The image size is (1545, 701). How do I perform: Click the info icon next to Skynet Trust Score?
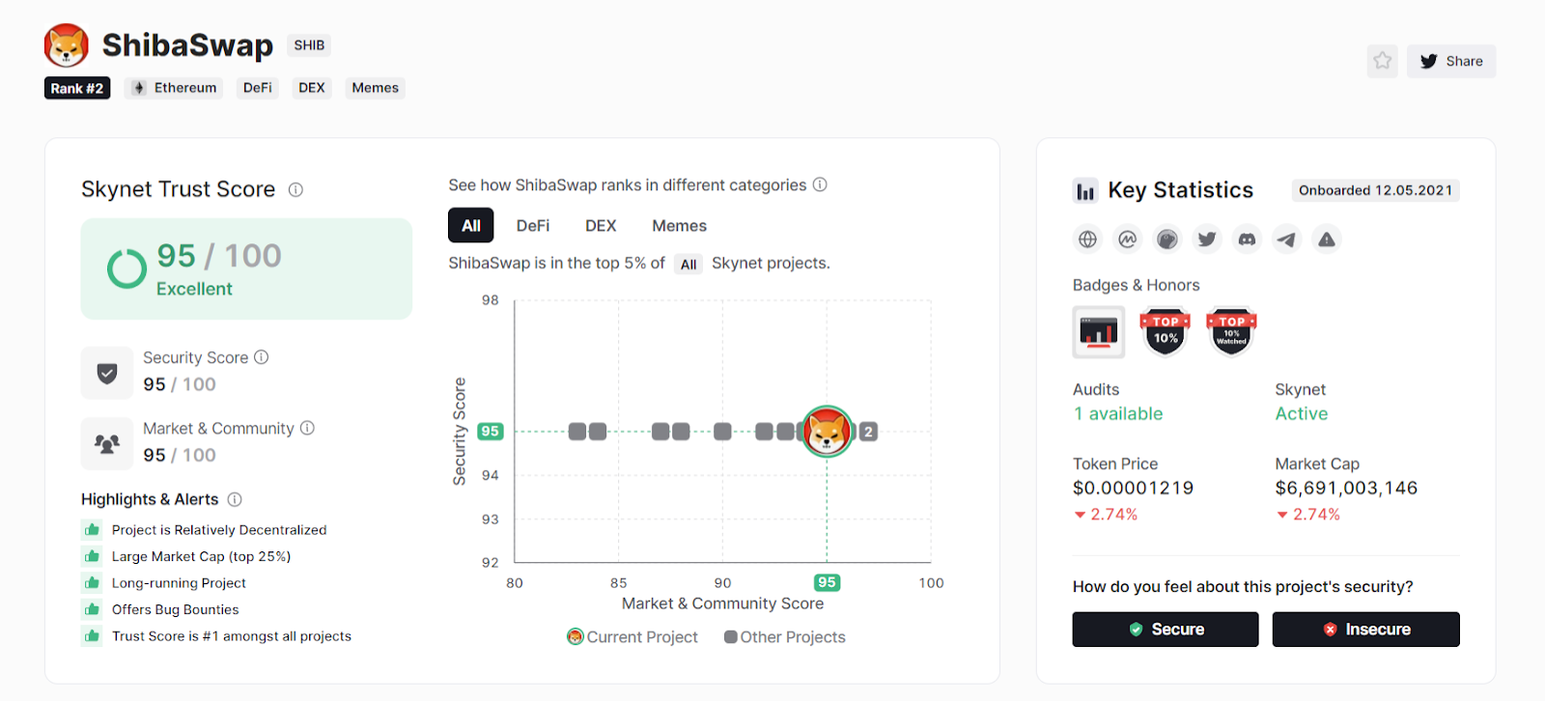point(295,190)
